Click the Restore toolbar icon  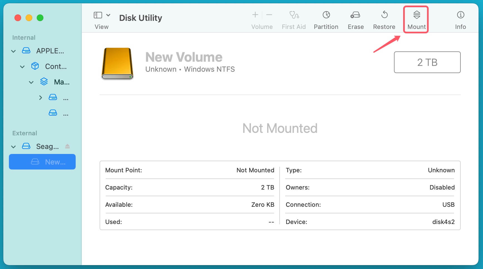tap(384, 19)
